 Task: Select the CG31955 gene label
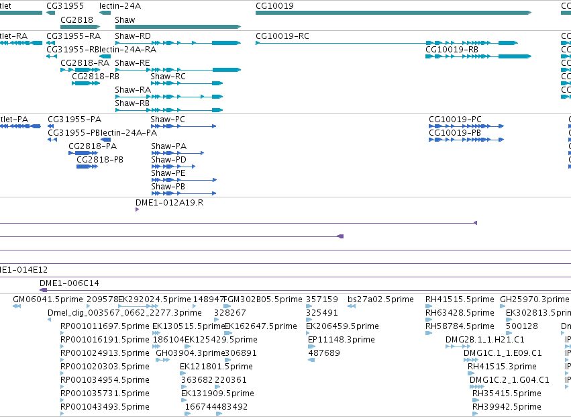(x=65, y=6)
